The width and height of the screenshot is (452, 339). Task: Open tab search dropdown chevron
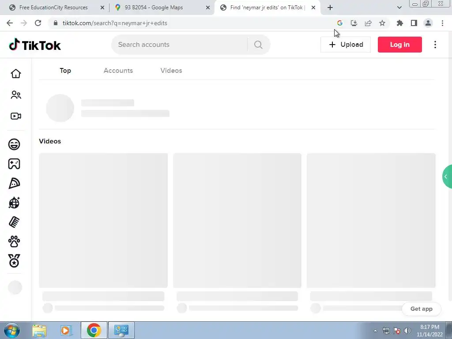399,8
